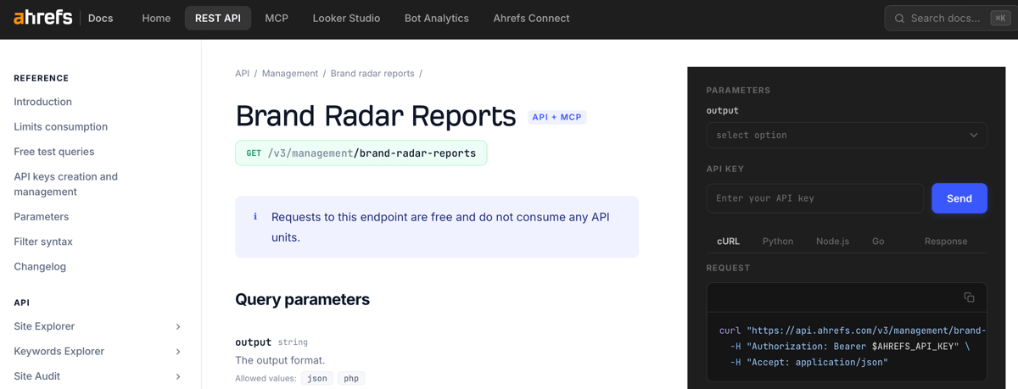Switch to the Go code tab
Image resolution: width=1018 pixels, height=389 pixels.
(878, 242)
